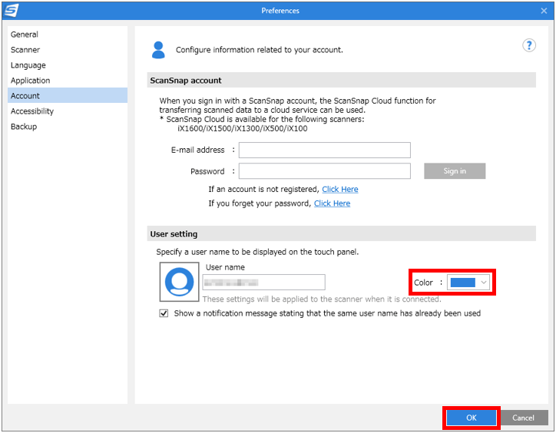Expand the Color dropdown arrow
Image resolution: width=556 pixels, height=433 pixels.
coord(483,283)
